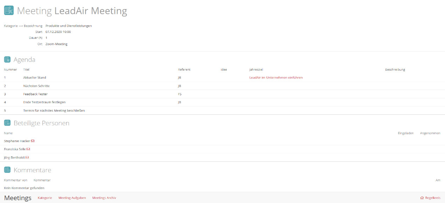Image resolution: width=445 pixels, height=203 pixels.
Task: Sort agenda by Referent column header
Action: (x=184, y=69)
